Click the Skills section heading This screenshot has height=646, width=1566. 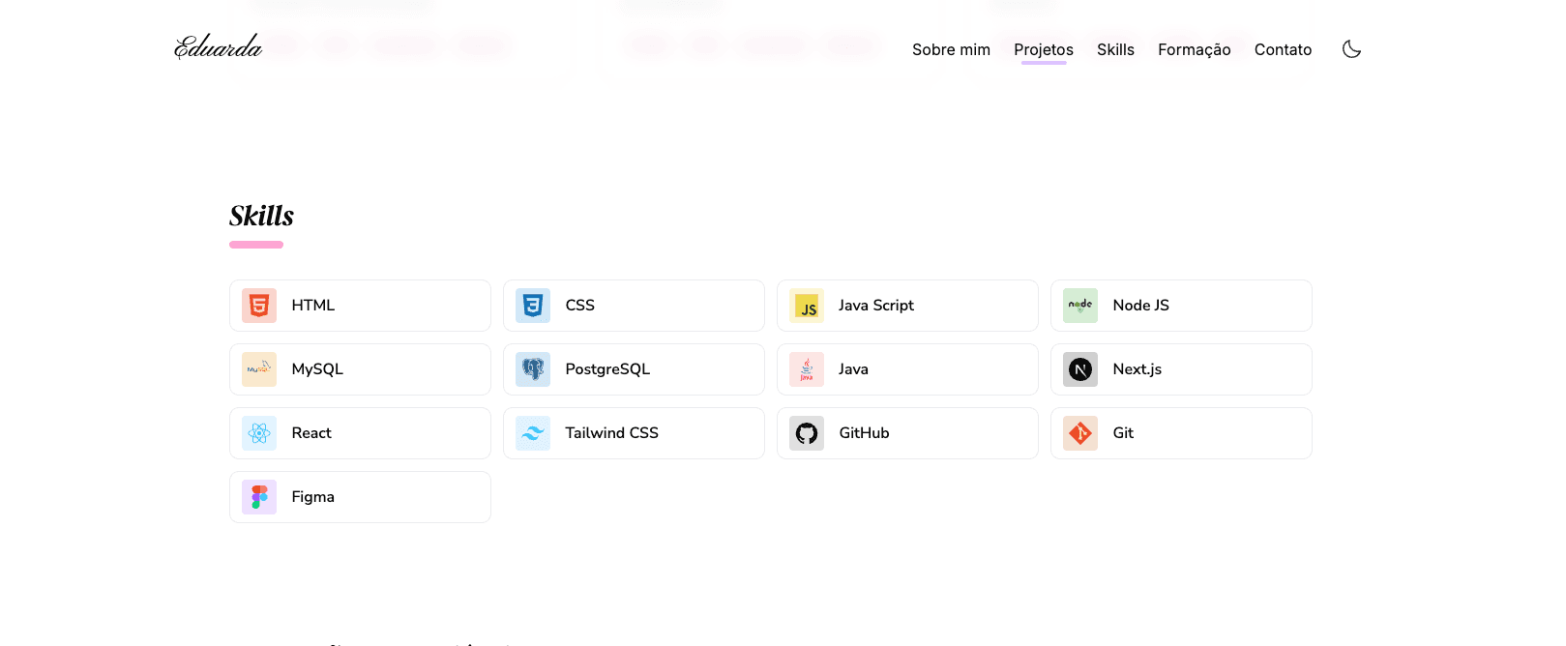(261, 216)
